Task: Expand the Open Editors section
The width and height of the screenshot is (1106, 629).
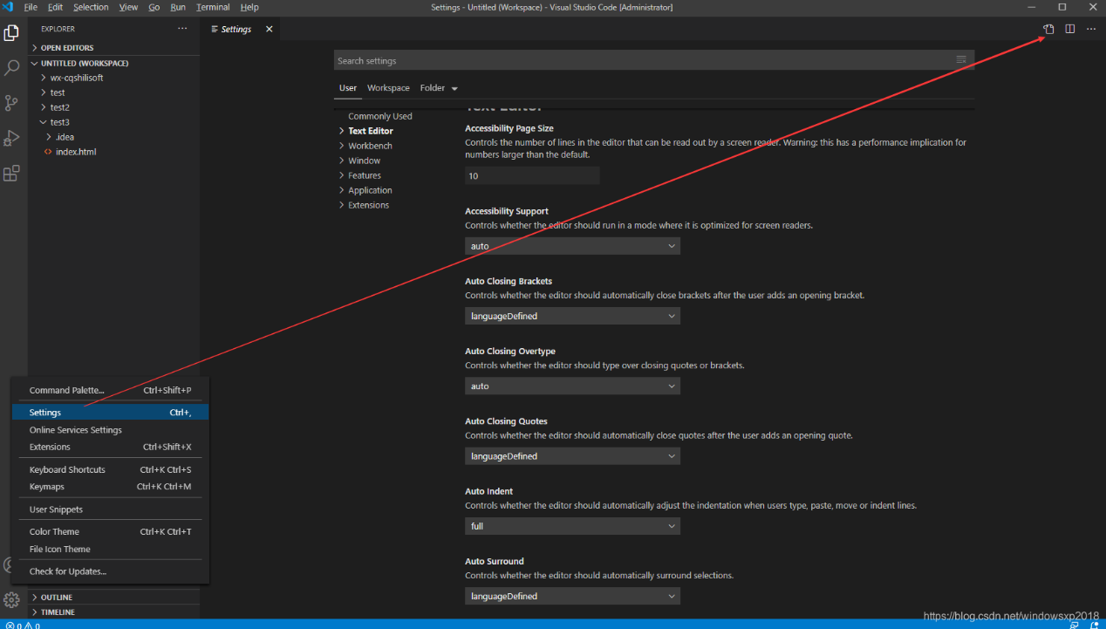Action: pos(114,48)
